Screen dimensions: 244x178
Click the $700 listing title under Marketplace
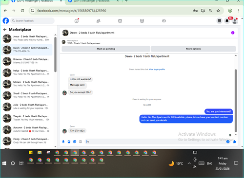click(x=84, y=43)
